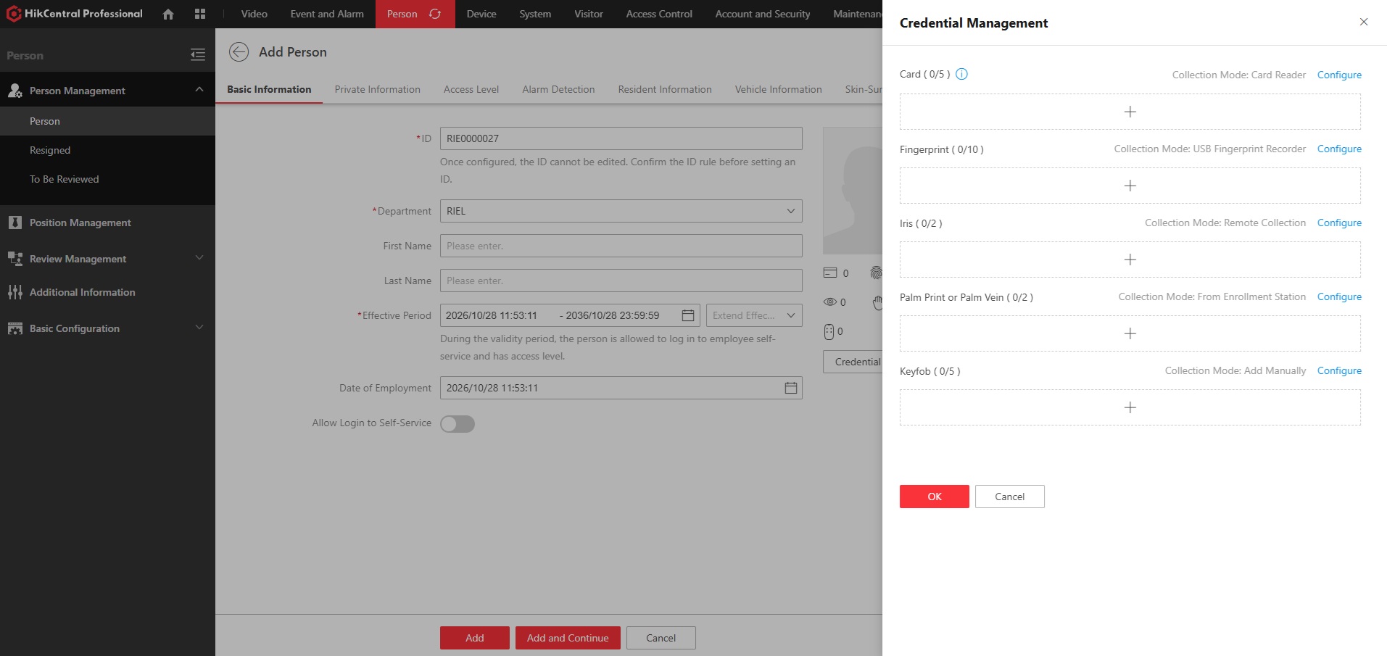Switch to the Private Information tab
This screenshot has height=656, width=1387.
click(x=377, y=89)
